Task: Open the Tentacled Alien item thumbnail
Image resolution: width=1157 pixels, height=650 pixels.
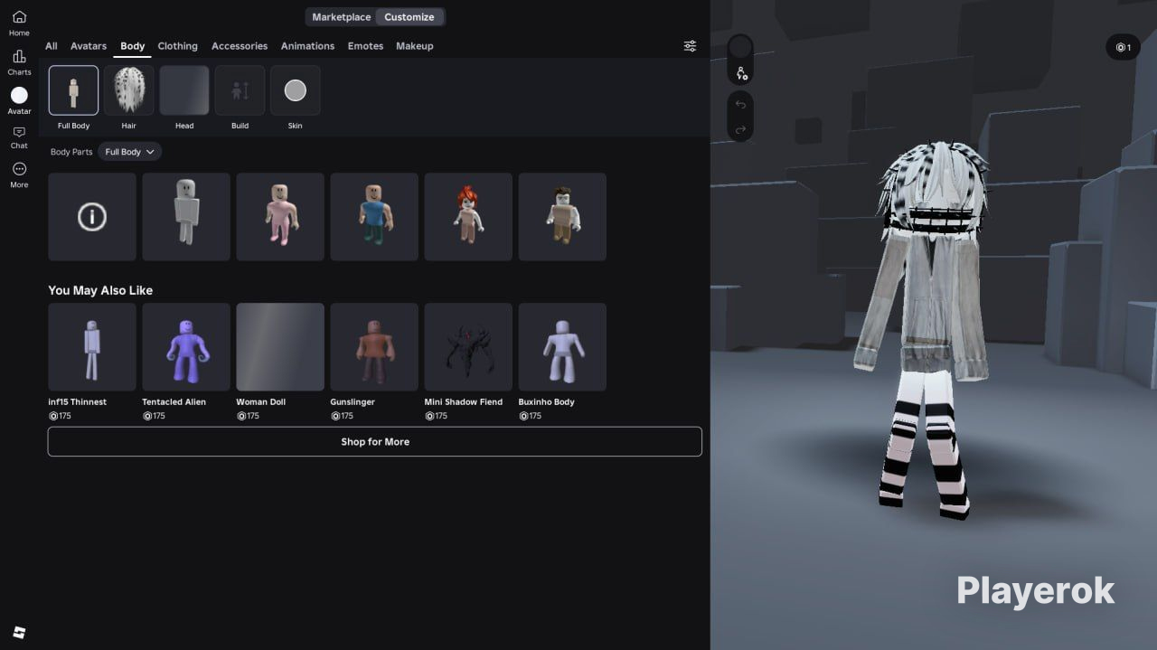Action: point(186,347)
